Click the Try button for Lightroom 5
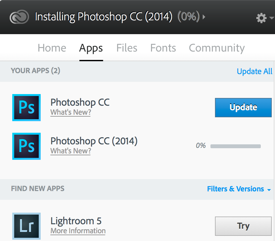The image size is (275, 241). coord(243,226)
